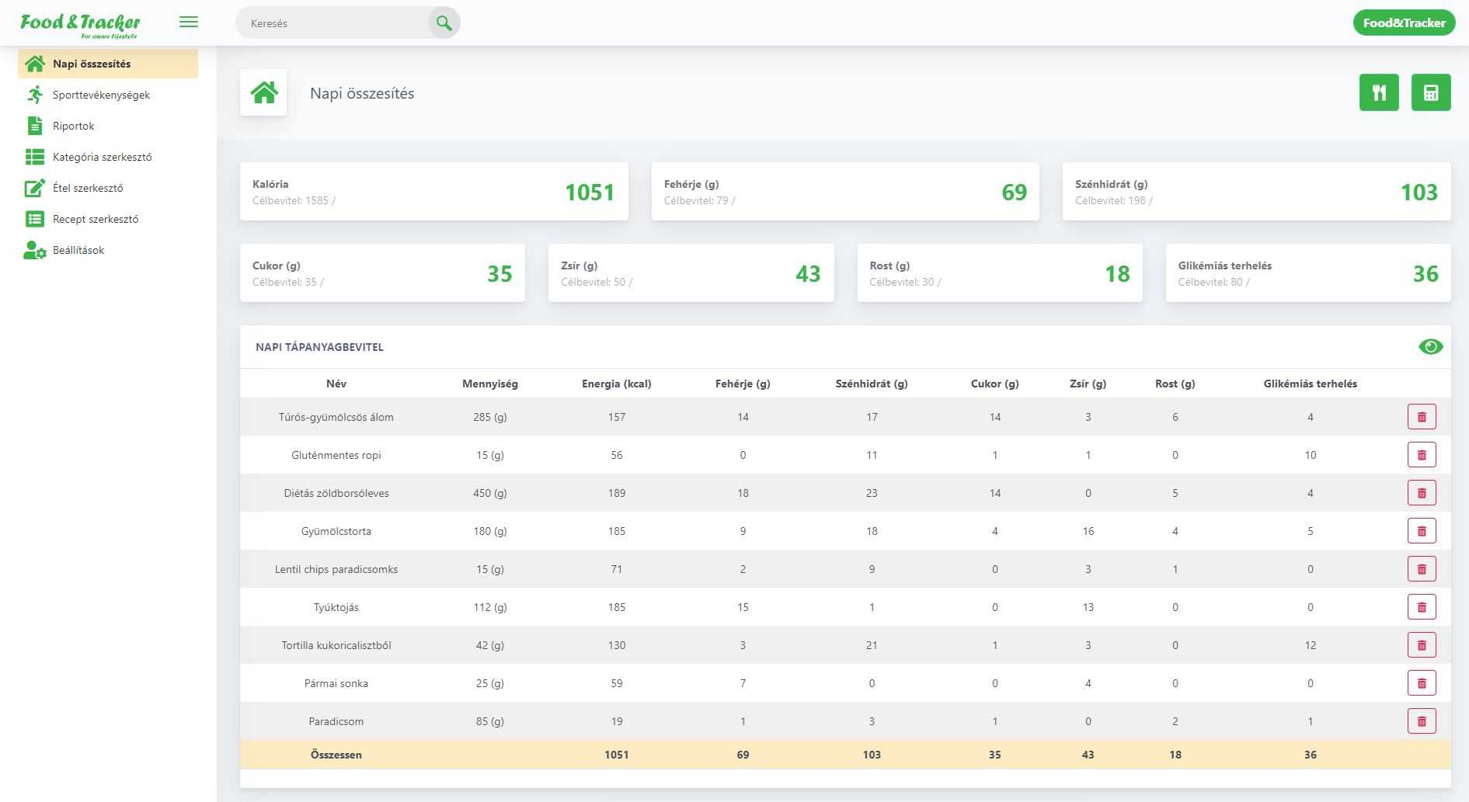Click the recipe list icon beside Recept szerkesztő
The width and height of the screenshot is (1469, 802).
[35, 219]
